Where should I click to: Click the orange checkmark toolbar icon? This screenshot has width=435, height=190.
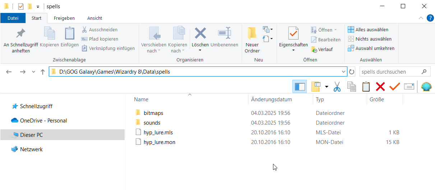tap(394, 87)
